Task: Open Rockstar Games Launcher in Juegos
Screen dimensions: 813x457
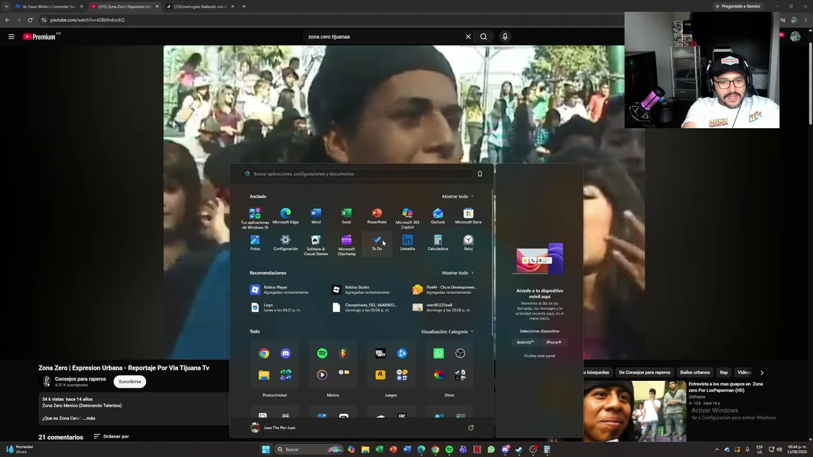Action: click(380, 375)
